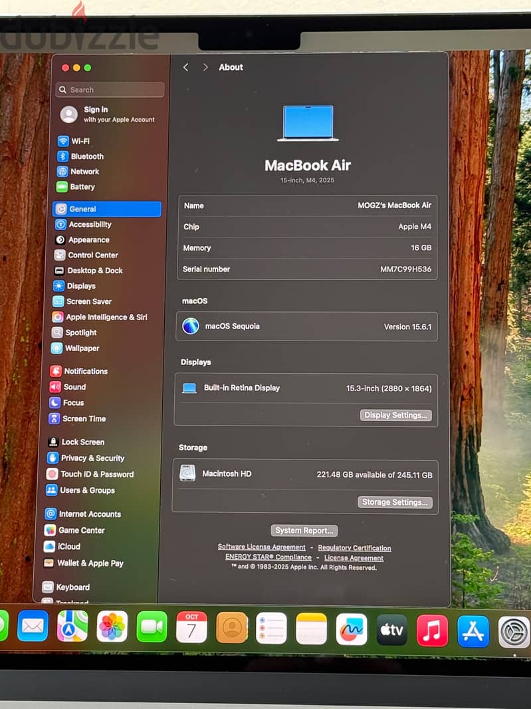Screen dimensions: 531x709
Task: Open Maps from the Dock
Action: pos(72,627)
